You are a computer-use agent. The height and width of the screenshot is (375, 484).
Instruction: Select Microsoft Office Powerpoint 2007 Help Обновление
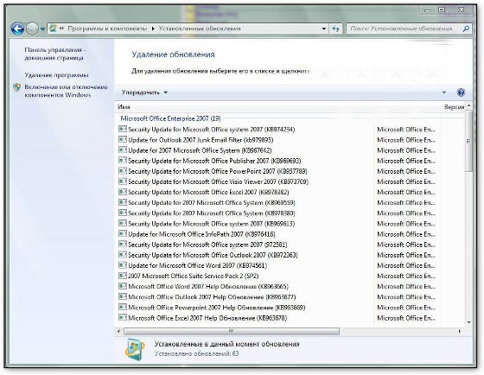pyautogui.click(x=217, y=308)
